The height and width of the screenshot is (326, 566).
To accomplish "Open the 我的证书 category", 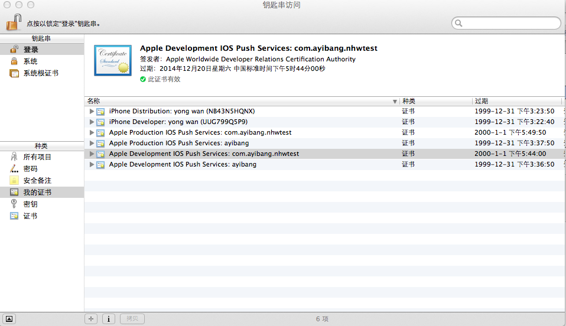I will pos(42,193).
